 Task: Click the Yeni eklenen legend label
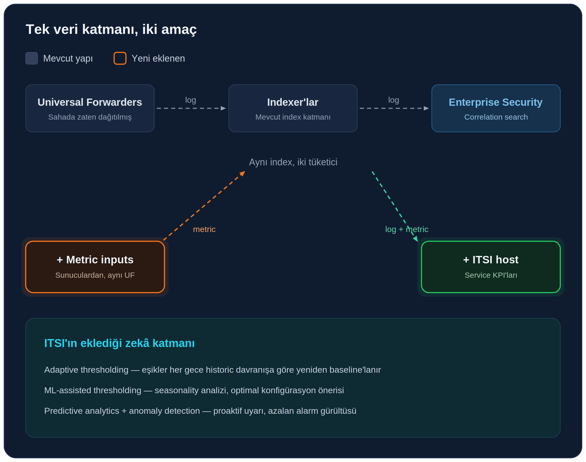pos(158,59)
